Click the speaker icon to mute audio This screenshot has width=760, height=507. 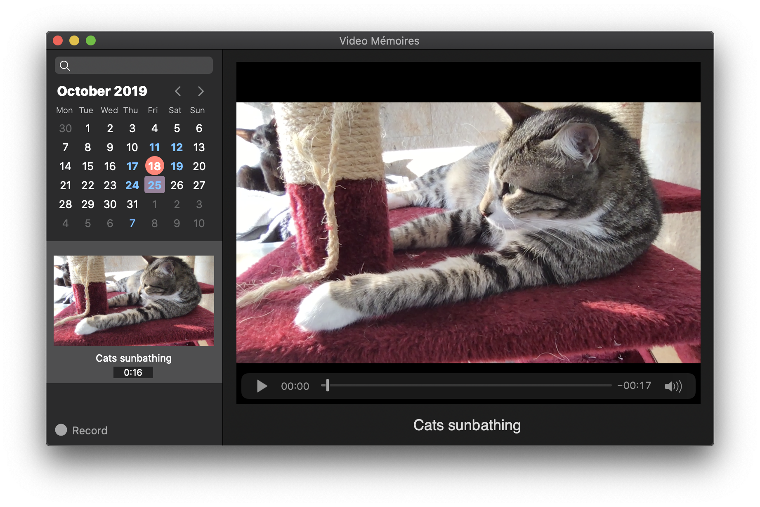tap(673, 386)
